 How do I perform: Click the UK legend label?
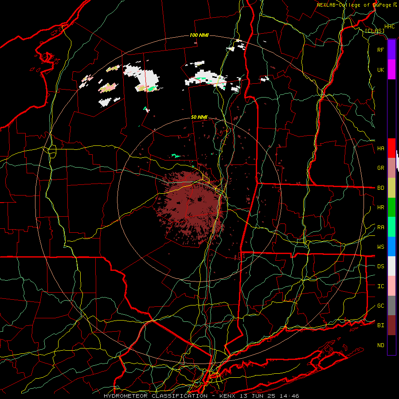click(380, 70)
